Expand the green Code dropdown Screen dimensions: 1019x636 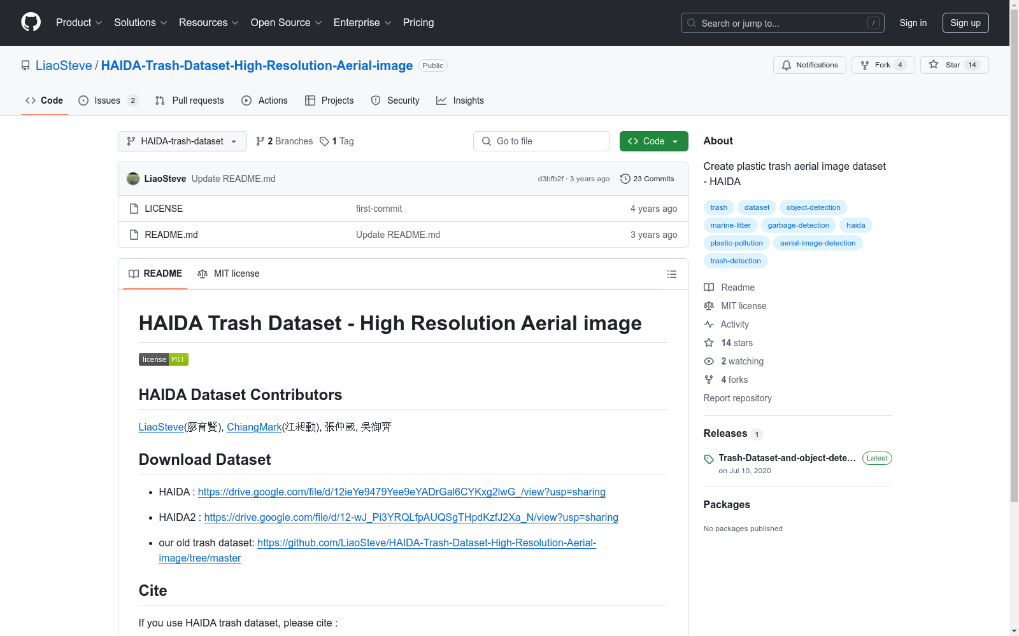click(x=653, y=141)
